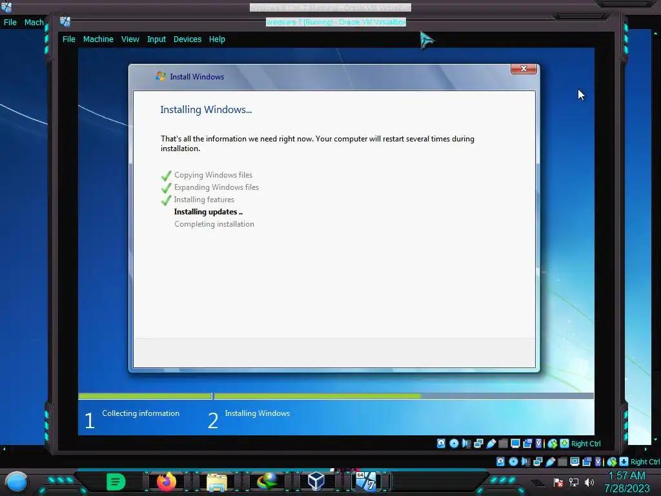The image size is (661, 496).
Task: Open the Devices menu of inner VM window
Action: (x=187, y=39)
